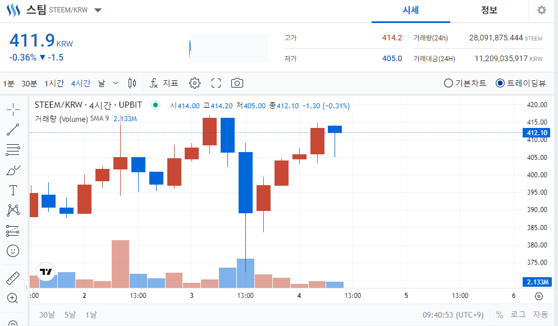Open the STEEM/KRW market pair dropdown
The width and height of the screenshot is (558, 326).
98,10
